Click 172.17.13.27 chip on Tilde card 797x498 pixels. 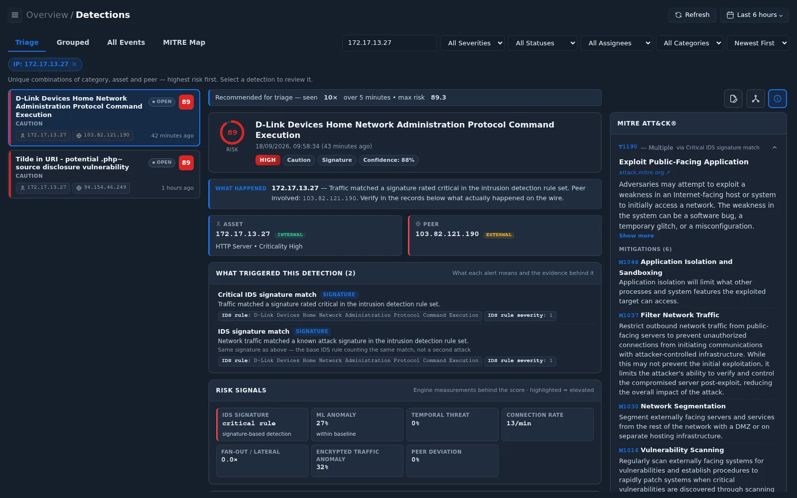pos(43,188)
